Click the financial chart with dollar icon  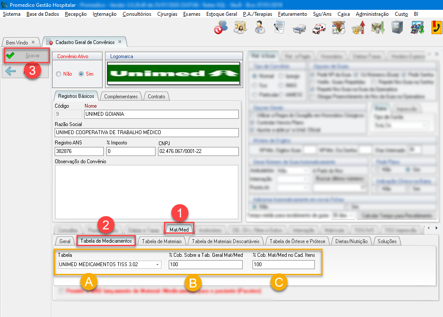(417, 28)
